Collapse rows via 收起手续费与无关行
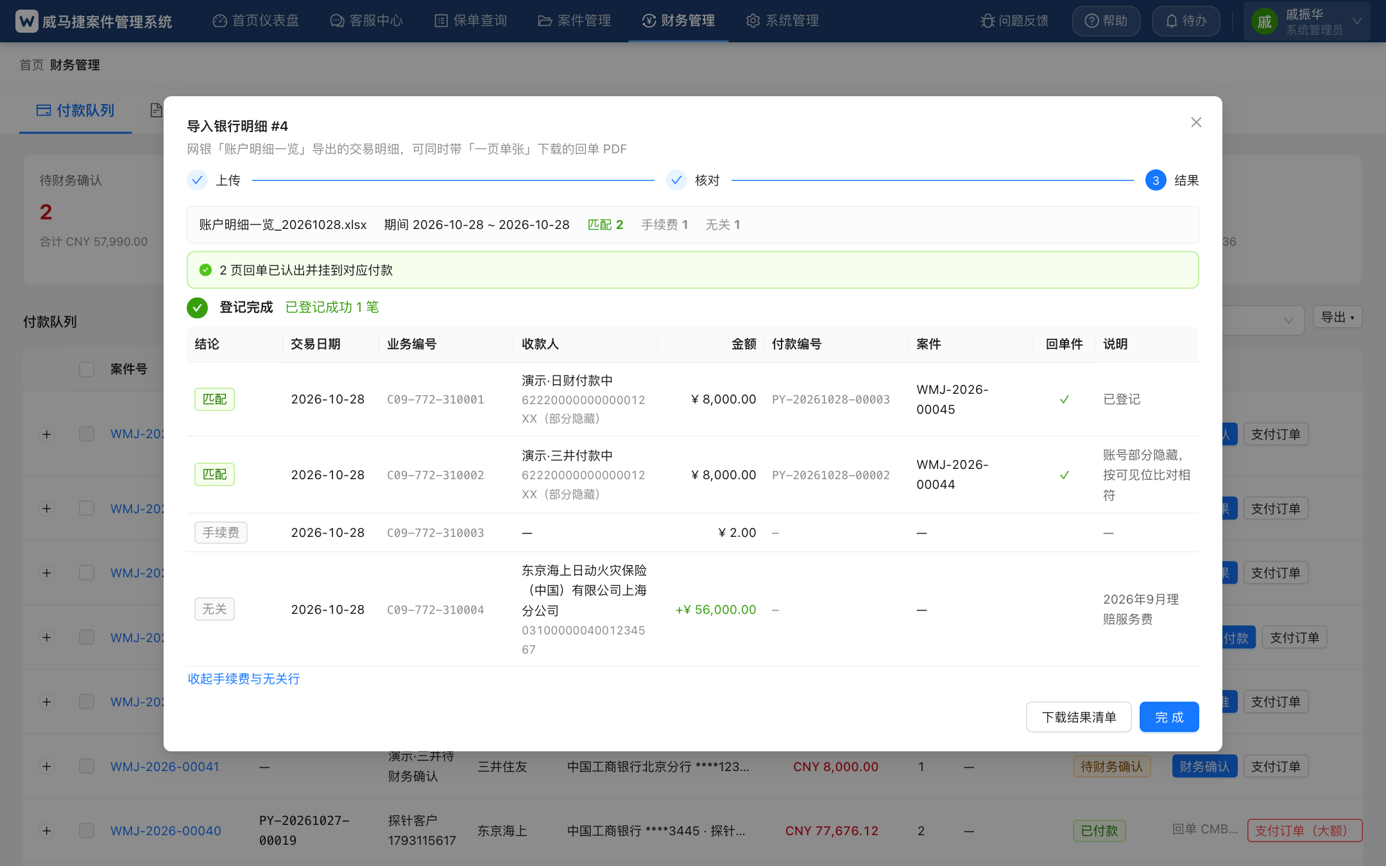This screenshot has width=1386, height=866. (x=244, y=679)
